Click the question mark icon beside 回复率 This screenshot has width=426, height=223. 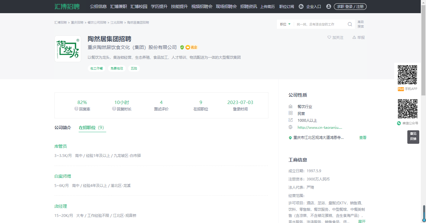click(x=76, y=109)
